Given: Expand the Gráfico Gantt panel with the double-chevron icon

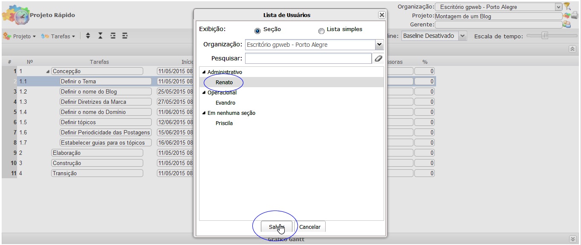Looking at the screenshot, I should point(572,239).
